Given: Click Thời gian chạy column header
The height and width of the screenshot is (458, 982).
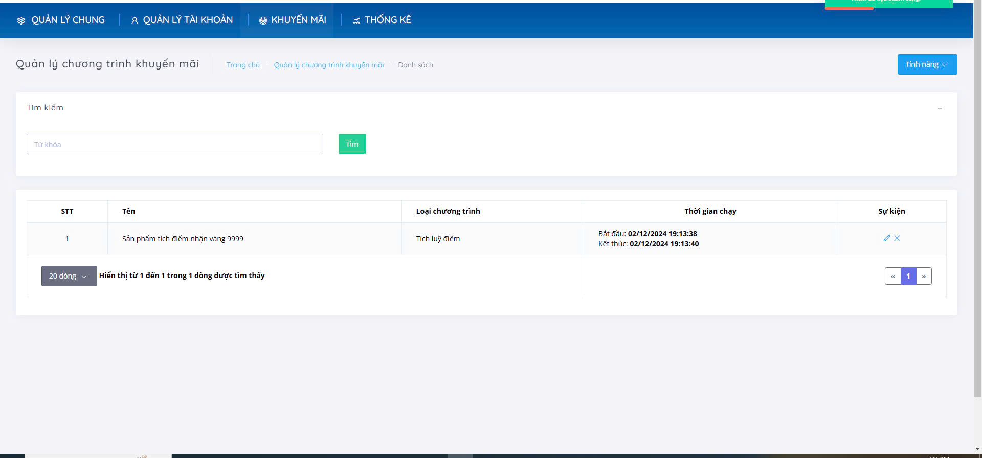Looking at the screenshot, I should 710,211.
